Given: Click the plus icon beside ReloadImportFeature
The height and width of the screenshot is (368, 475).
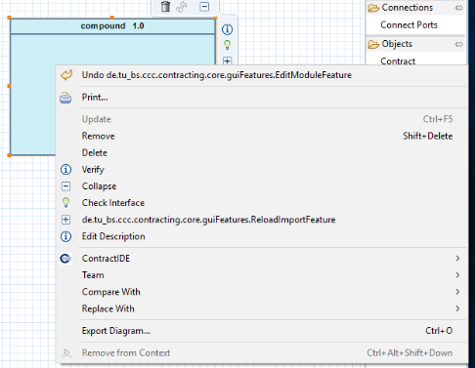Looking at the screenshot, I should 65,220.
